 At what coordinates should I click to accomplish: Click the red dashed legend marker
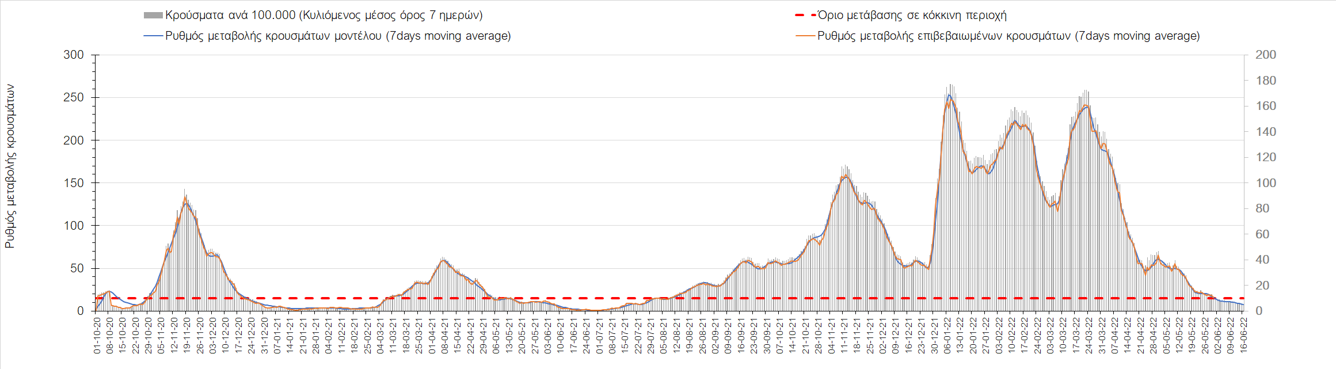[805, 16]
